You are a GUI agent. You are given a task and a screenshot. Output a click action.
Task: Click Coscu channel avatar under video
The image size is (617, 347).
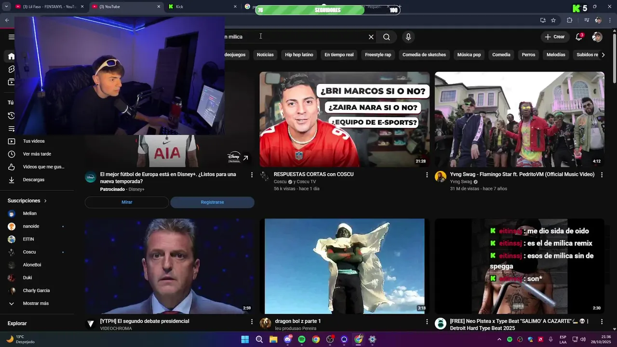point(265,177)
